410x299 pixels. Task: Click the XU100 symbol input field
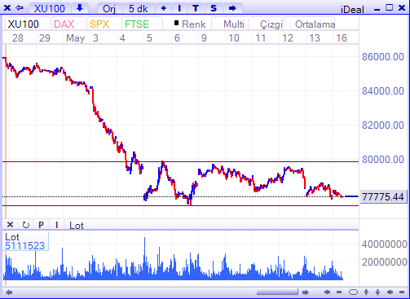click(27, 24)
